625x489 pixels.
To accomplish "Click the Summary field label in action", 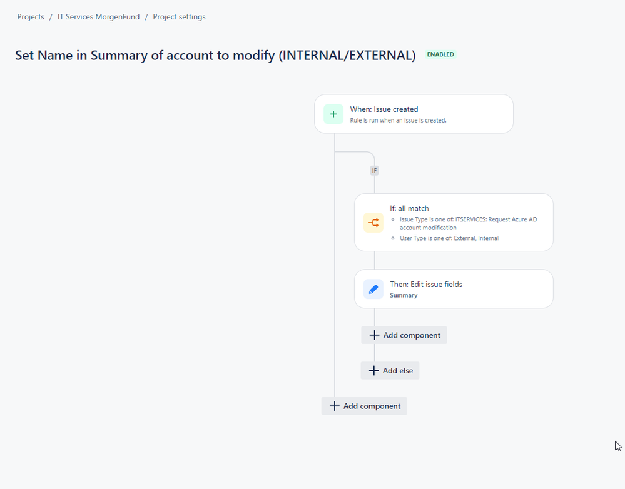I will point(404,295).
